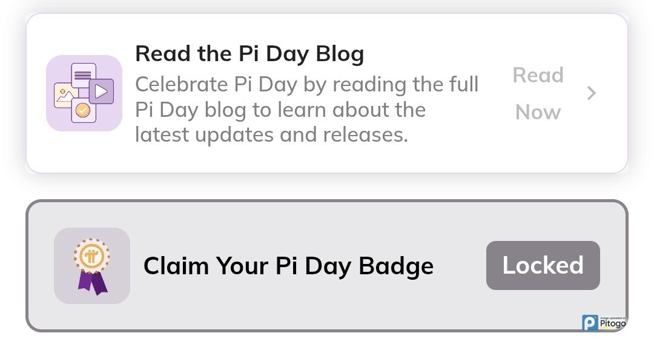The image size is (654, 356).
Task: Click the document page glyph in blog icon
Action: (x=83, y=76)
